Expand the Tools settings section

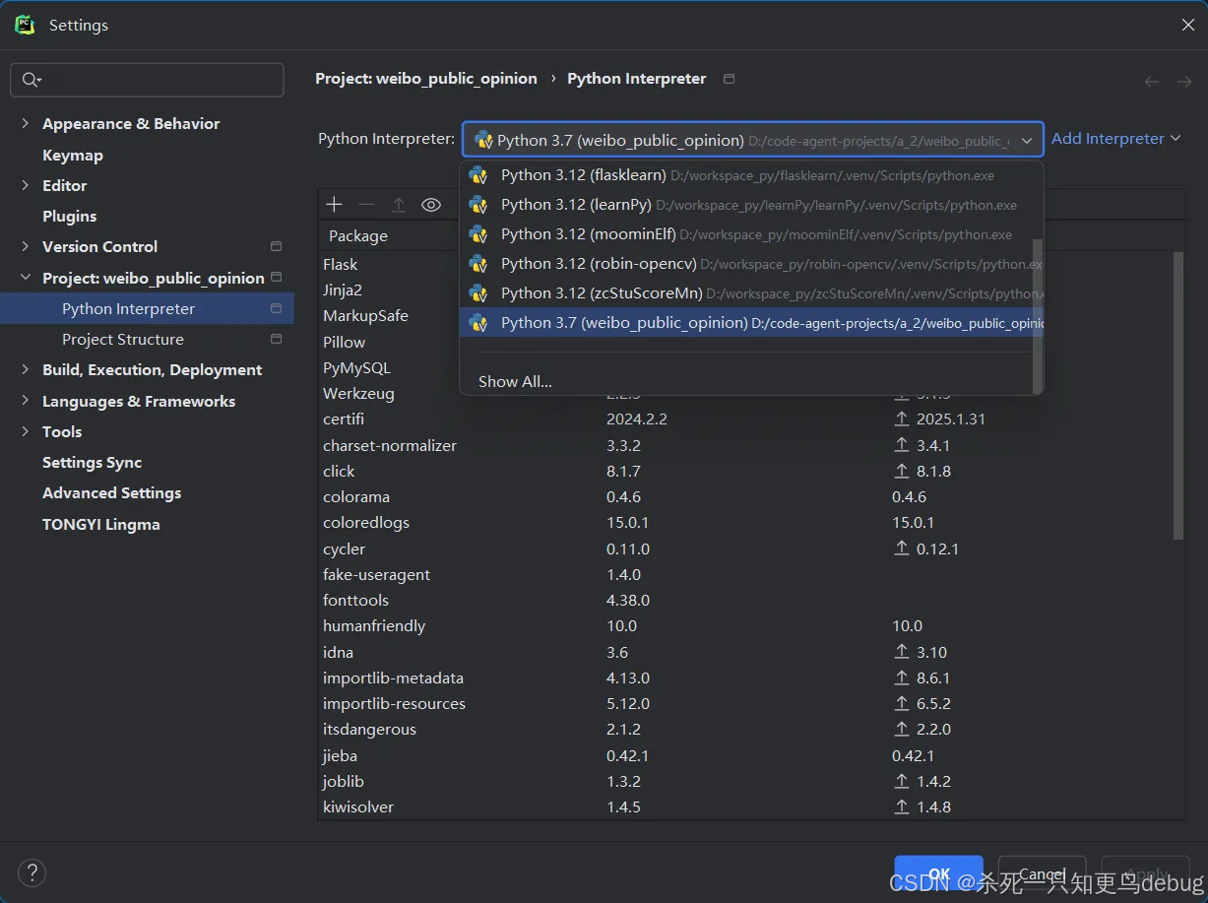click(x=25, y=431)
